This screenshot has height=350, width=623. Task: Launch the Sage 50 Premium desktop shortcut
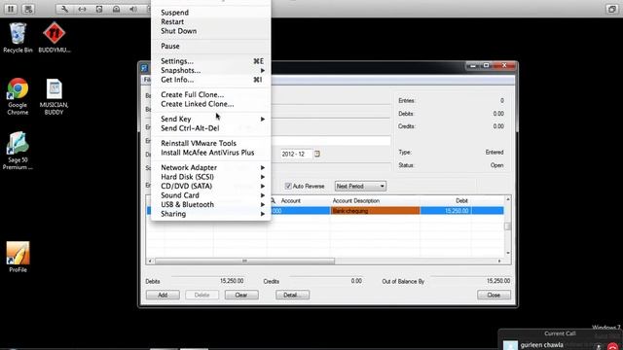pyautogui.click(x=18, y=151)
